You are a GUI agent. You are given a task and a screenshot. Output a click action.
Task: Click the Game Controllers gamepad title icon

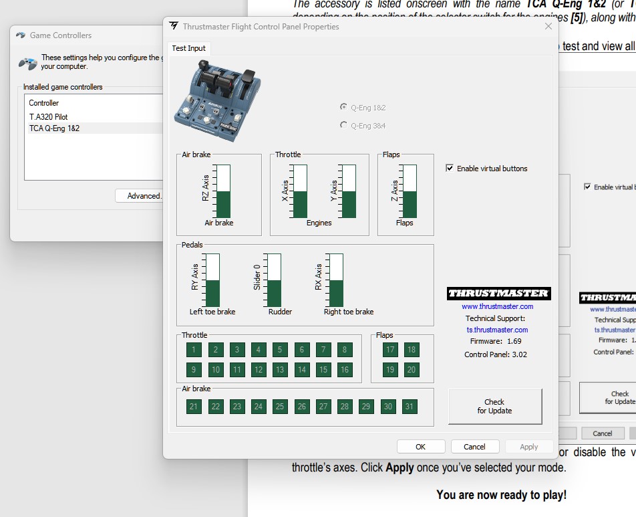[21, 35]
